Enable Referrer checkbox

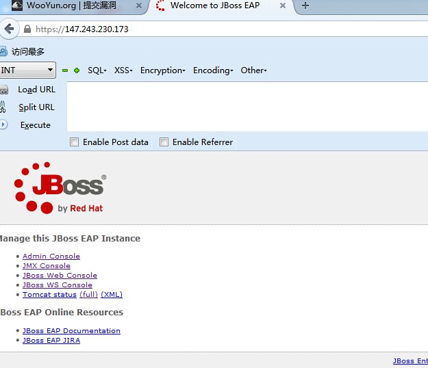pos(164,142)
